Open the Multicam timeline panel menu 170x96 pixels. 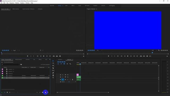pyautogui.click(x=73, y=59)
